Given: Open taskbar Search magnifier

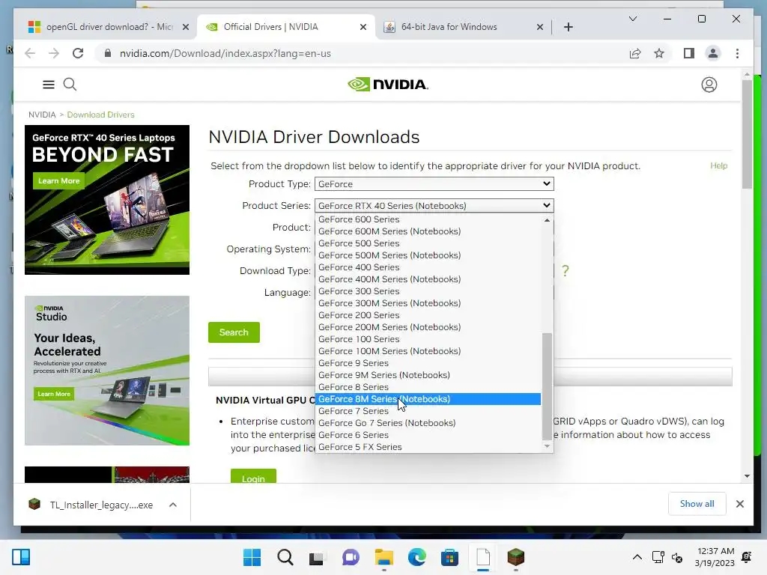Looking at the screenshot, I should (285, 557).
